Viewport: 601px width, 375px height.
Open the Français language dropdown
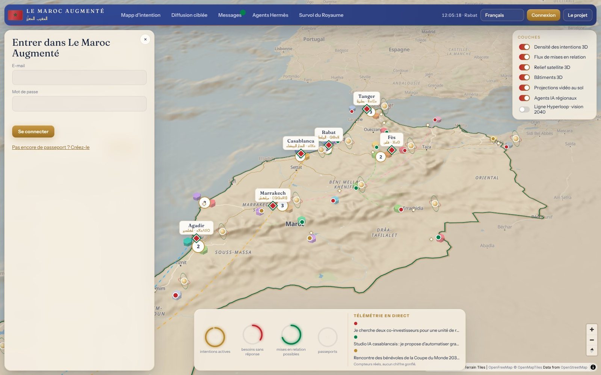502,15
